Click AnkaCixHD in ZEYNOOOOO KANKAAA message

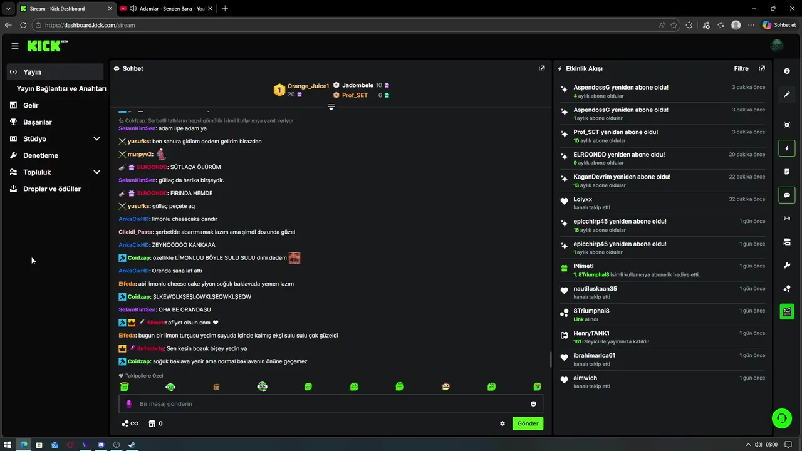pos(134,245)
